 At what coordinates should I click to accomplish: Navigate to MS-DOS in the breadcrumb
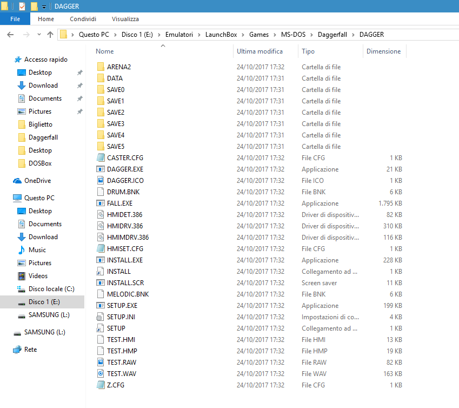(293, 35)
